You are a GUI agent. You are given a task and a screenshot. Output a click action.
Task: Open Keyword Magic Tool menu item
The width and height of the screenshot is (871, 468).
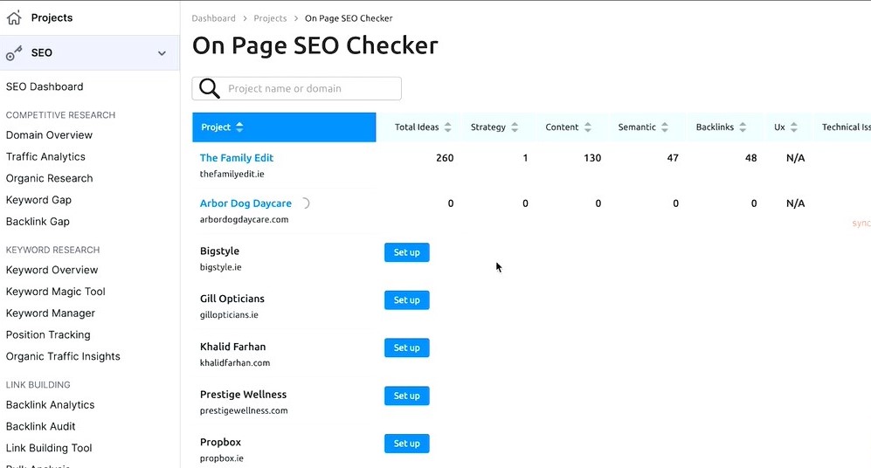(x=56, y=292)
